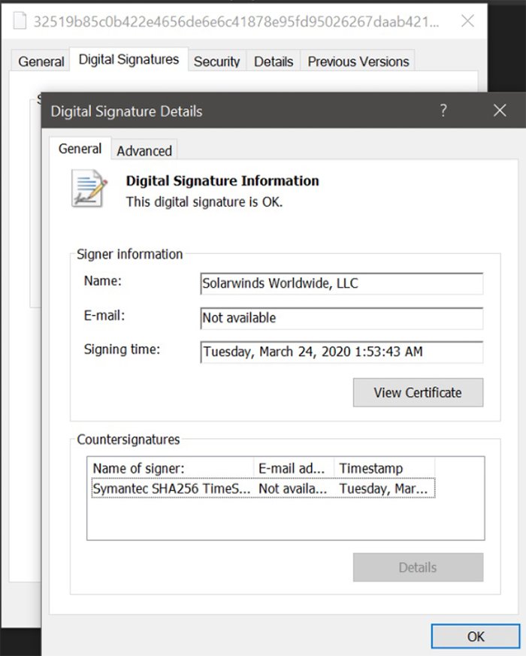Switch to the Security tab

[217, 62]
